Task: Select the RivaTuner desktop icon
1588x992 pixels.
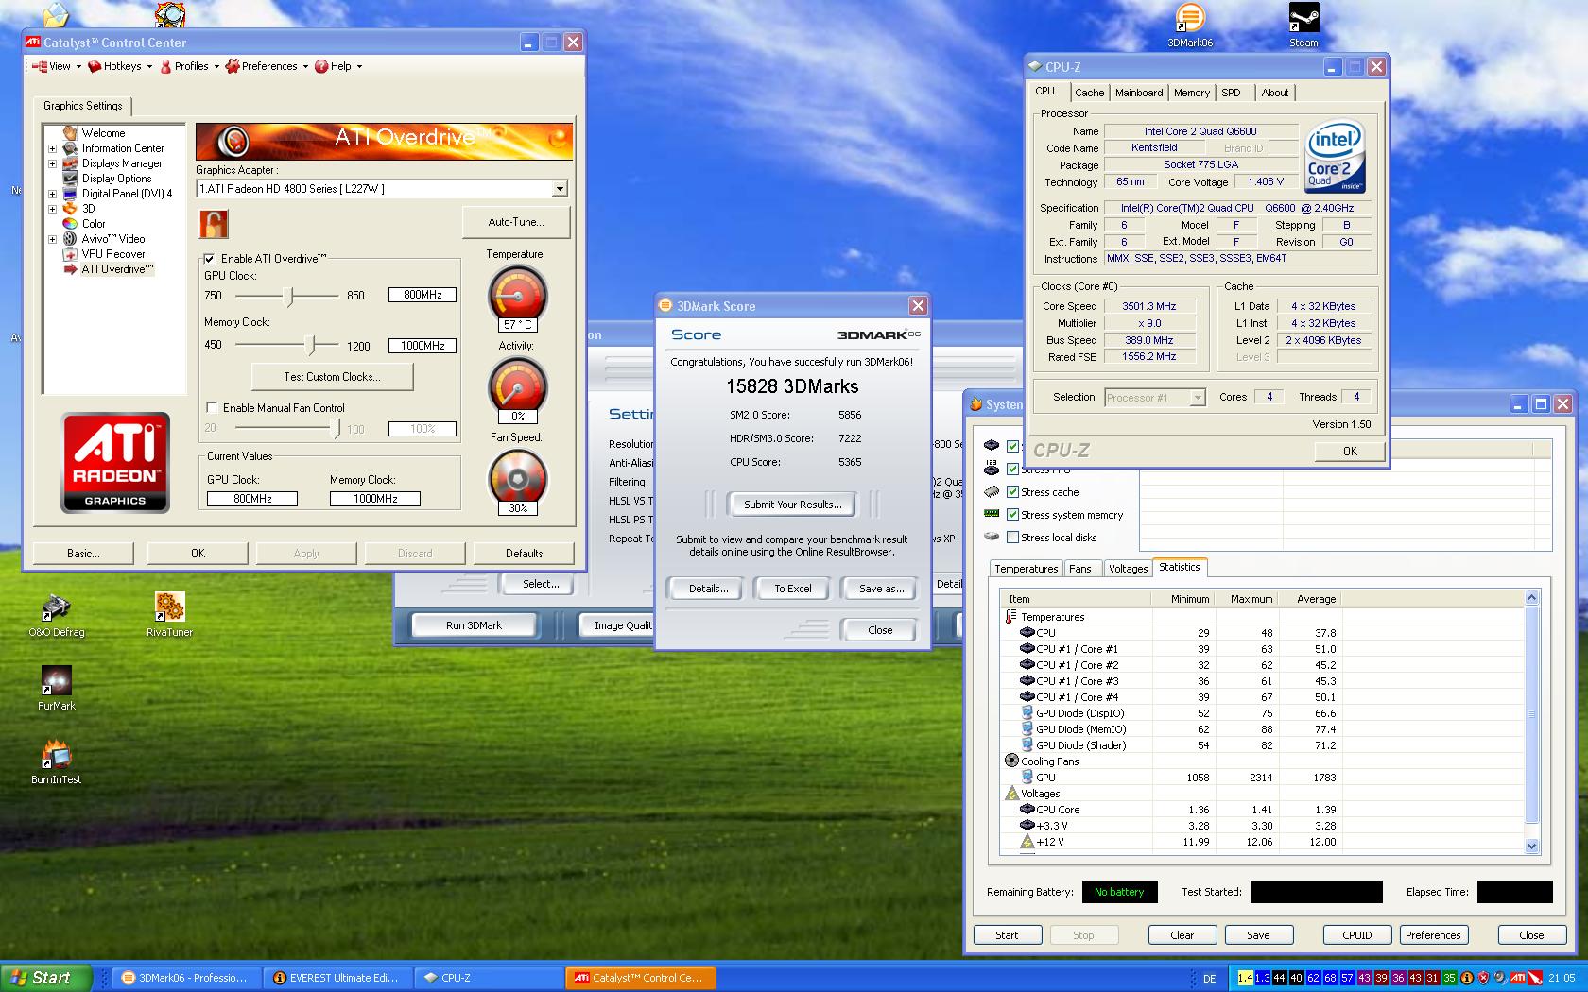Action: [169, 615]
